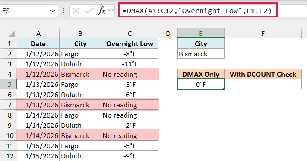Click Fargo in row 11

[80, 146]
